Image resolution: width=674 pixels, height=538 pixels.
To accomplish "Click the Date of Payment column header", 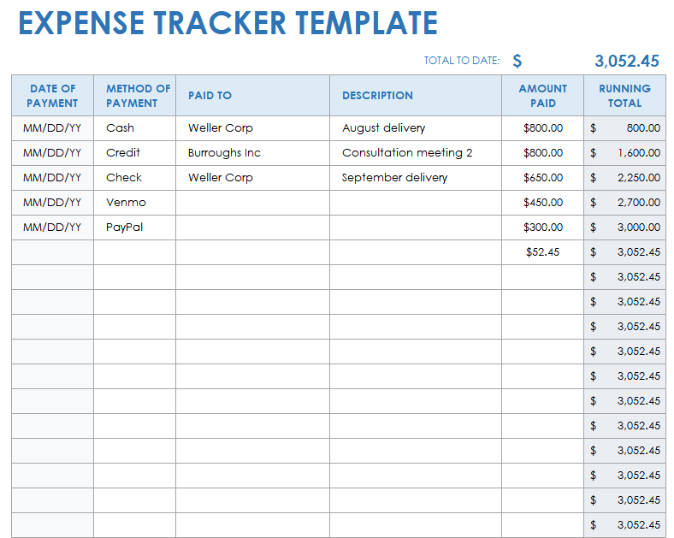I will click(52, 96).
